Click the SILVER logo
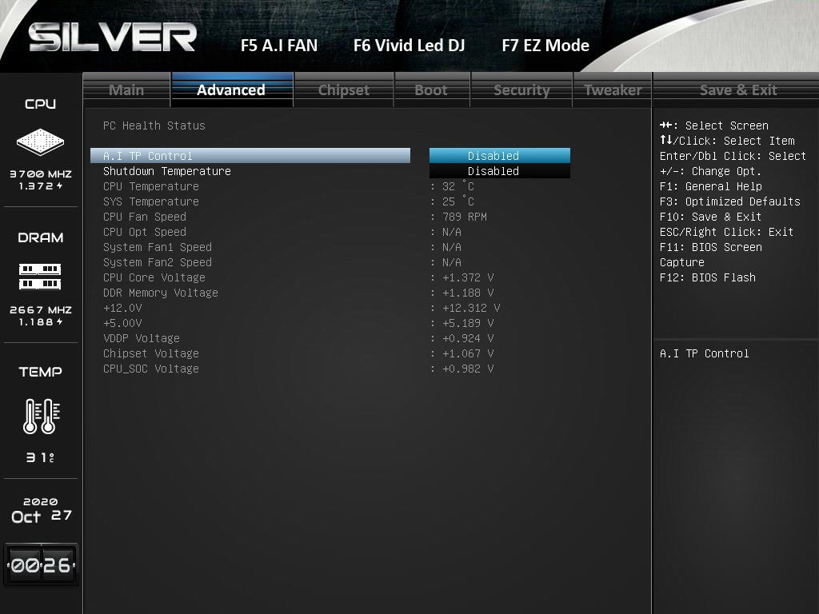This screenshot has width=819, height=614. [x=113, y=38]
